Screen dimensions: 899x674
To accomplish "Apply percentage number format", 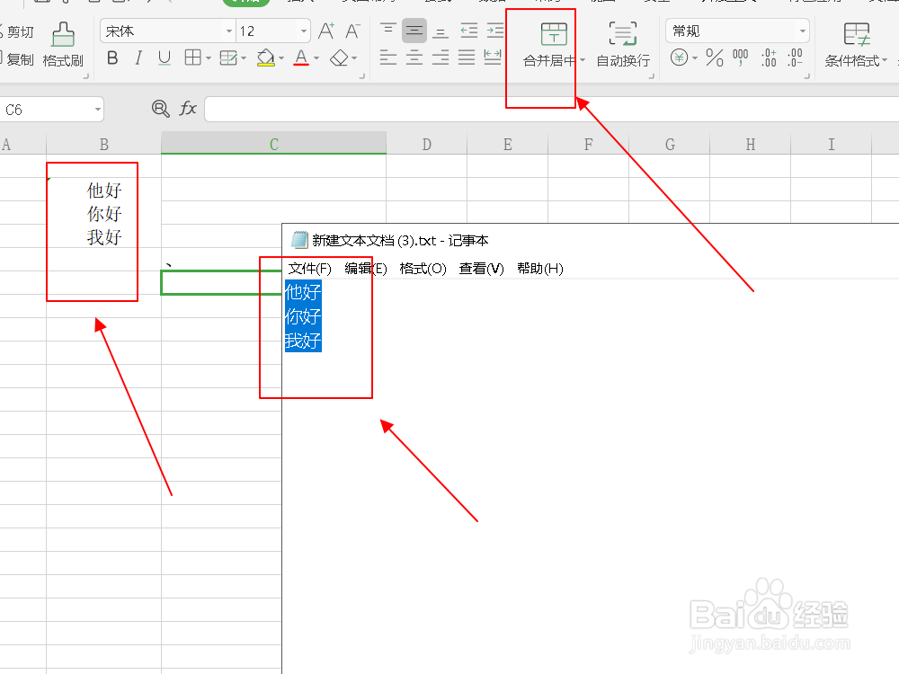I will (x=715, y=57).
